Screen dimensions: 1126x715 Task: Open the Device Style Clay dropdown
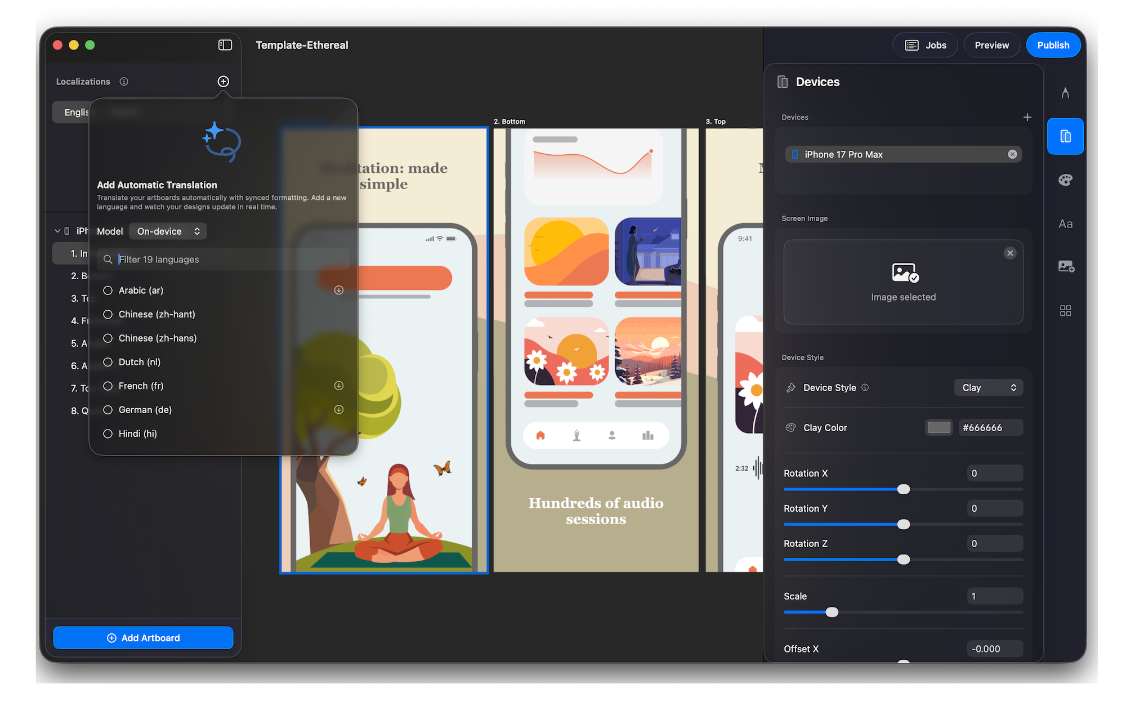click(x=988, y=387)
